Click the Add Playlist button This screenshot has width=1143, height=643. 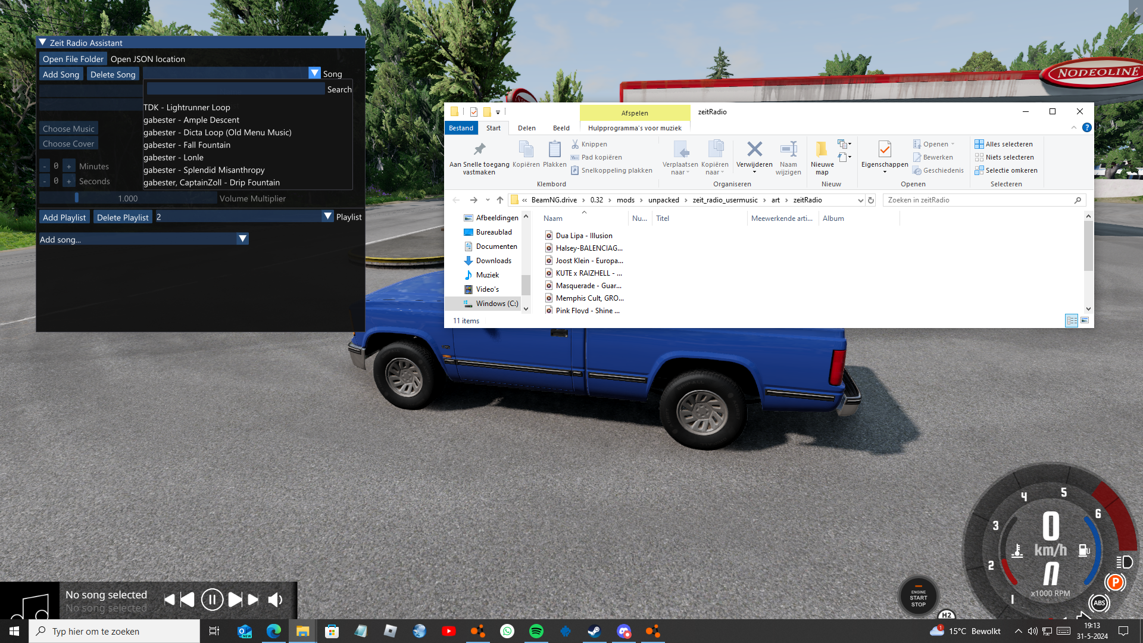[64, 217]
